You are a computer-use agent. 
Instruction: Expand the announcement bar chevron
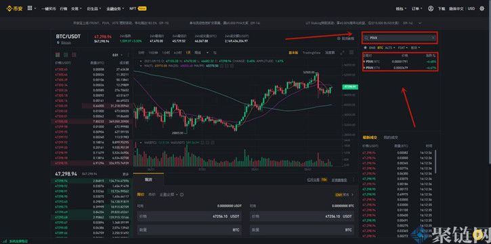point(420,23)
